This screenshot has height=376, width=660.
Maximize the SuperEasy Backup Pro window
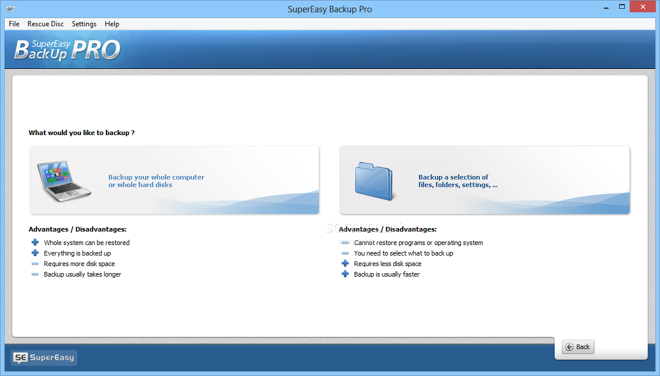pyautogui.click(x=622, y=7)
